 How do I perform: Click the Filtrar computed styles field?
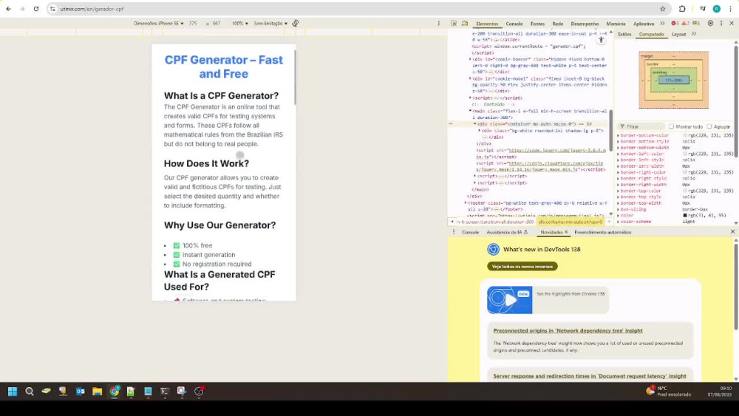tap(641, 126)
